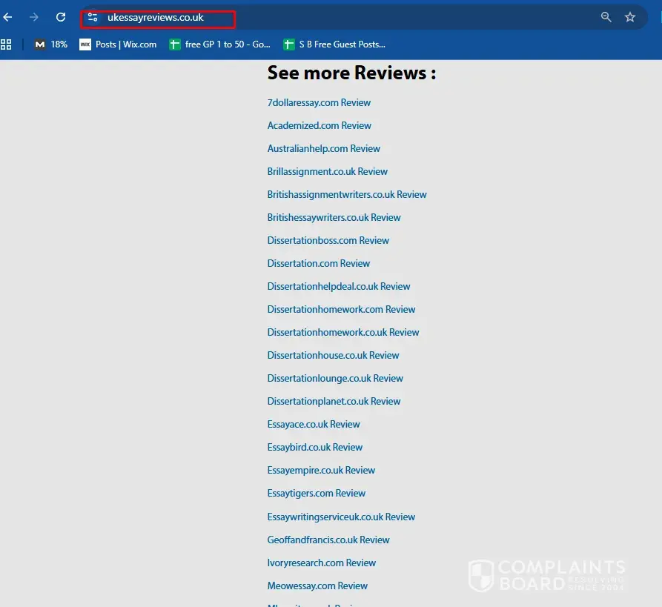Viewport: 662px width, 607px height.
Task: Reload the current page
Action: (x=61, y=17)
